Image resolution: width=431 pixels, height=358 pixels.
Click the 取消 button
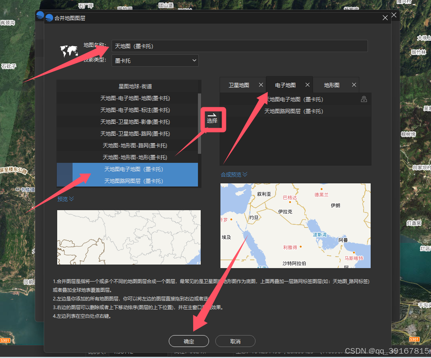click(x=235, y=341)
